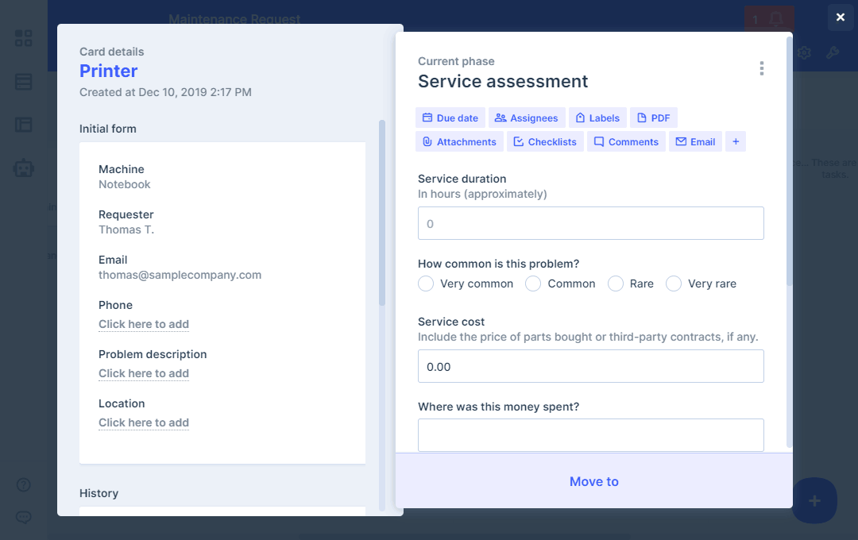
Task: Click the Move to button
Action: point(593,481)
